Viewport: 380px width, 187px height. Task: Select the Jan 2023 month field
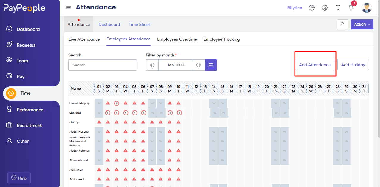click(x=176, y=65)
